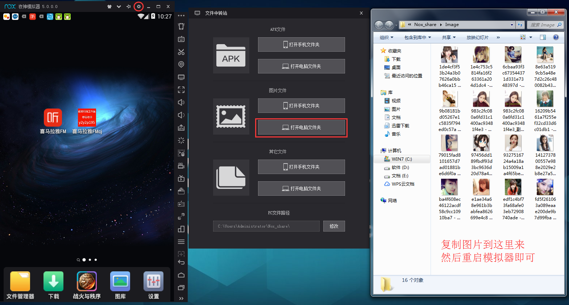This screenshot has height=305, width=569.
Task: Click the fullscreen icon in Nox sidebar
Action: pyautogui.click(x=181, y=90)
